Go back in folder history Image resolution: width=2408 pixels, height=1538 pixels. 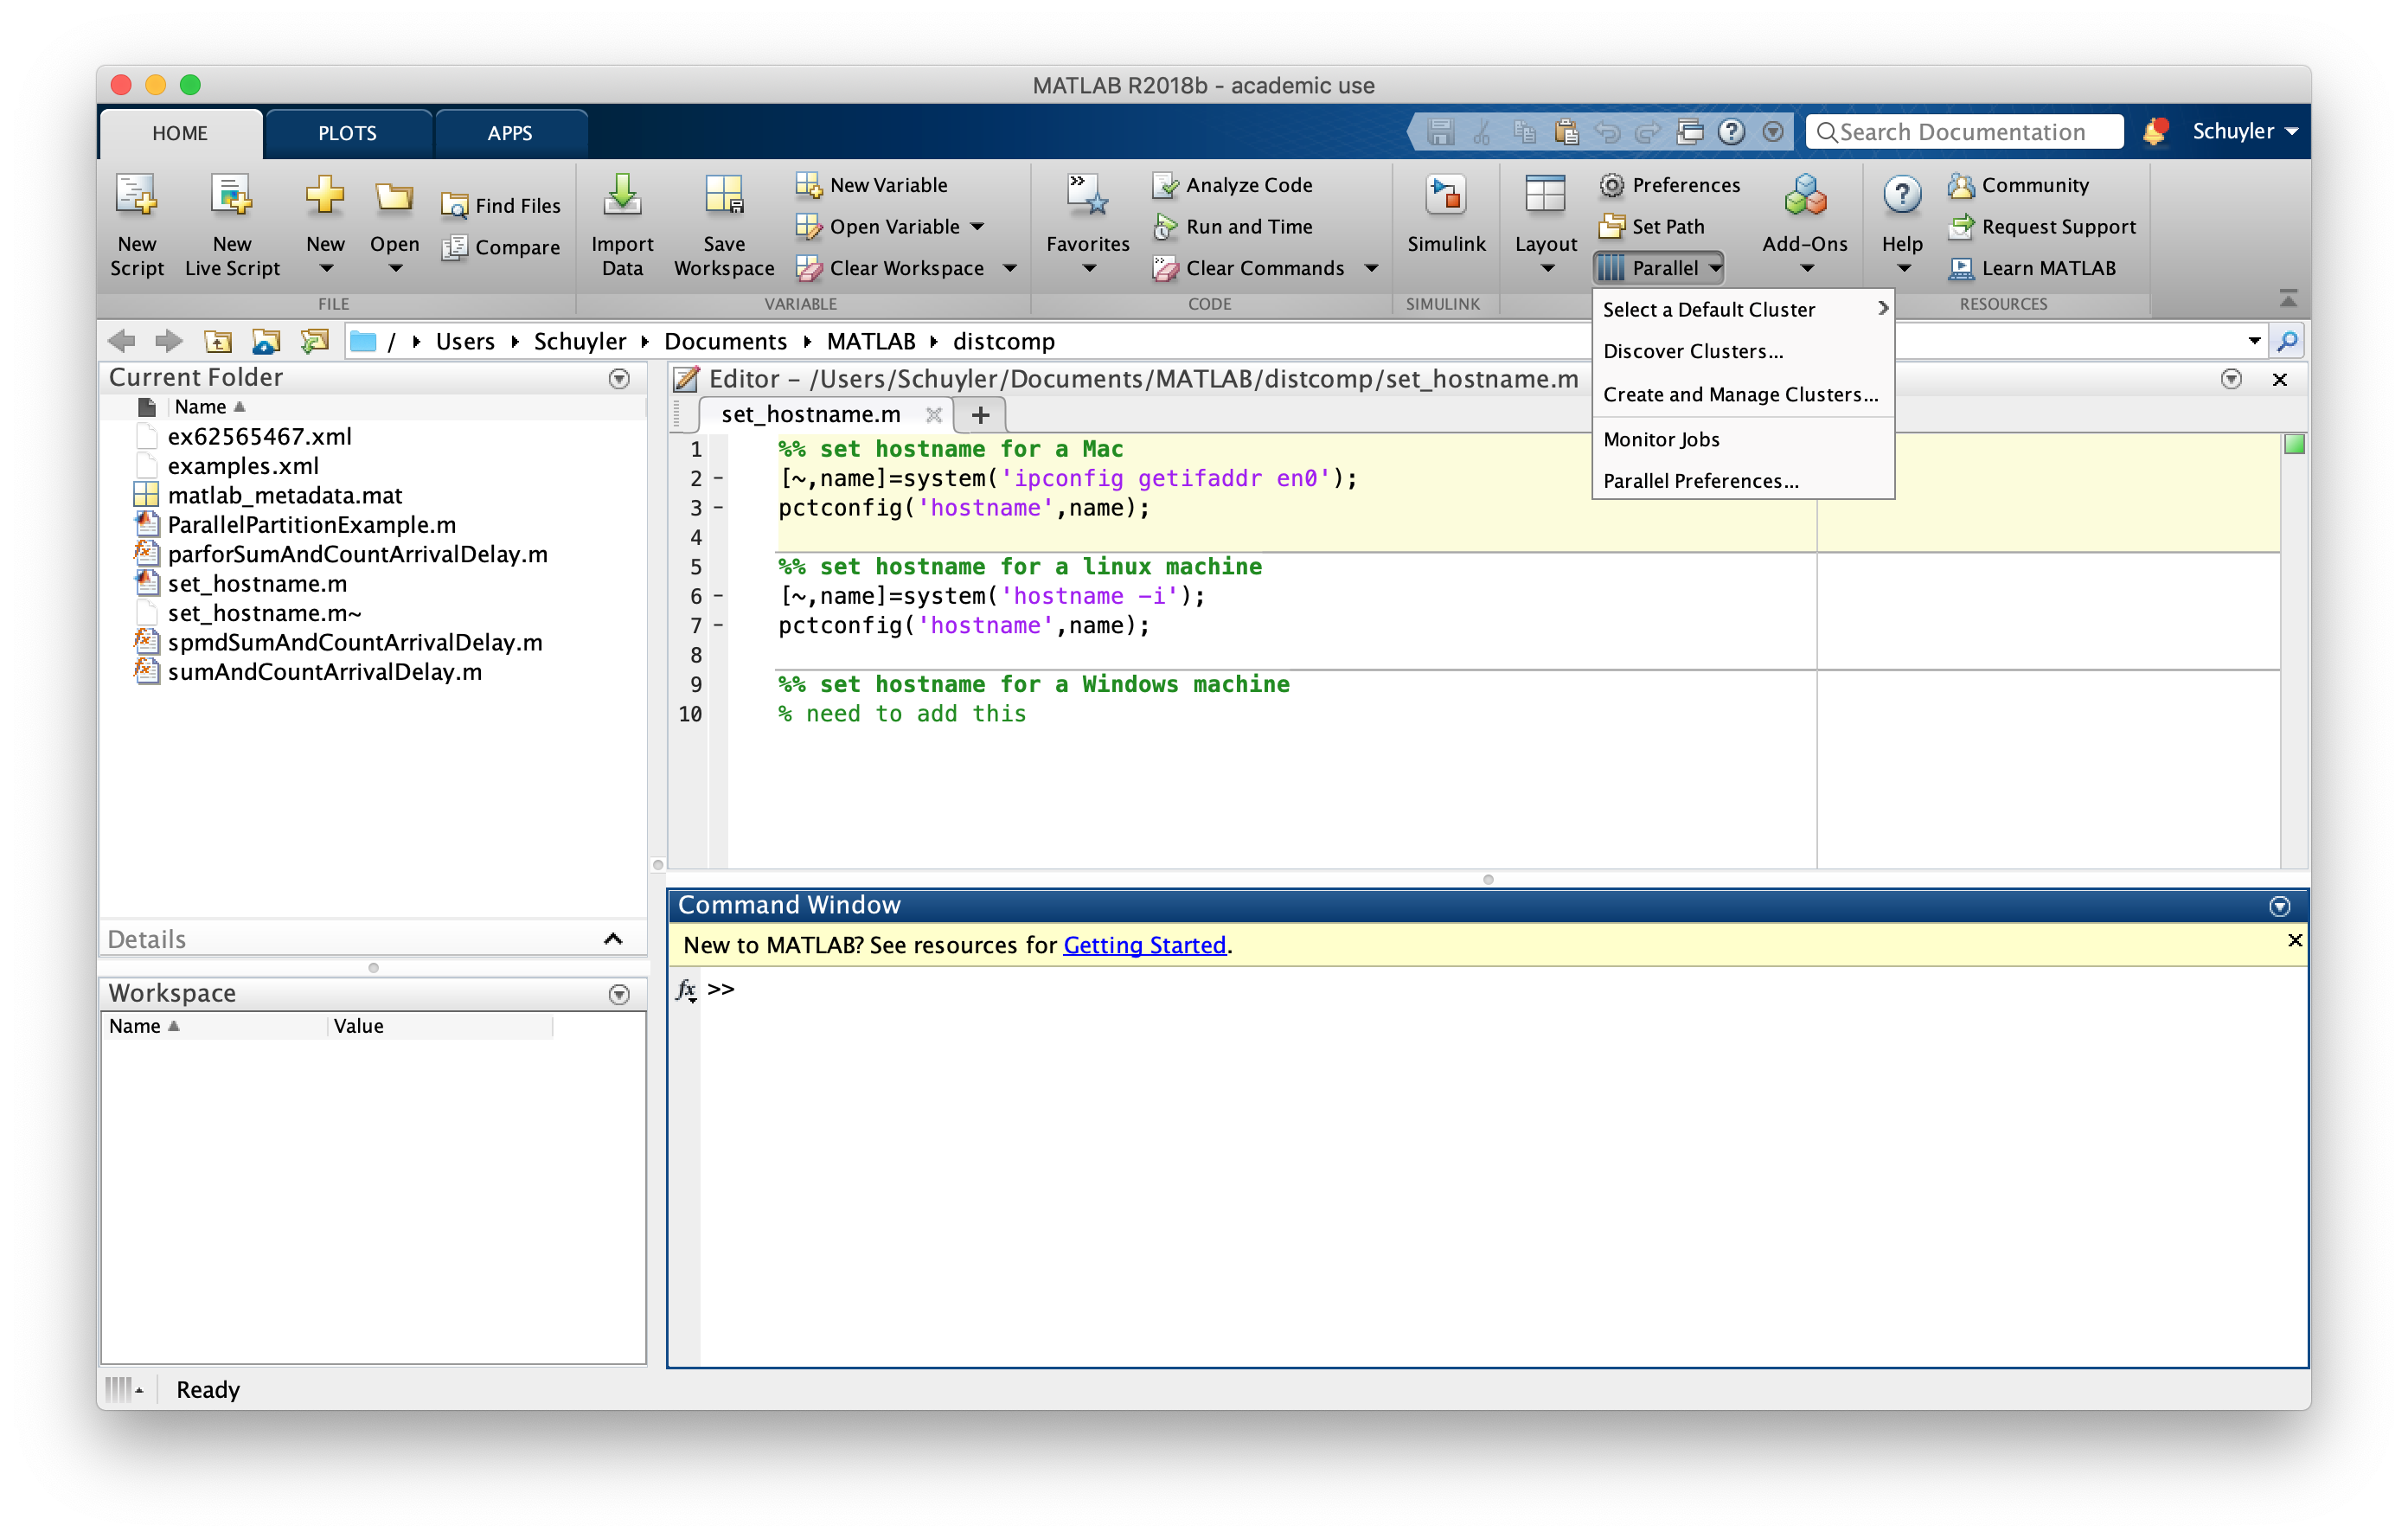pos(122,342)
